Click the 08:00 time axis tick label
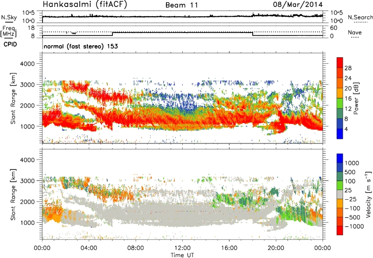 tap(136, 248)
